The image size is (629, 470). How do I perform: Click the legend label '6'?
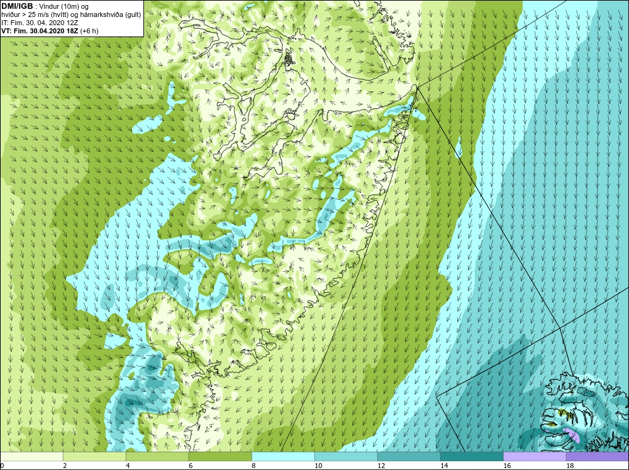point(191,466)
